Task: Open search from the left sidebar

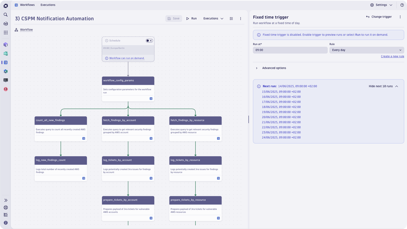Action: pyautogui.click(x=6, y=15)
